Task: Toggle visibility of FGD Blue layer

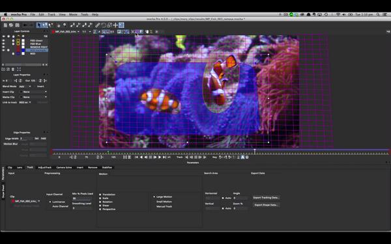Action: coord(3,44)
